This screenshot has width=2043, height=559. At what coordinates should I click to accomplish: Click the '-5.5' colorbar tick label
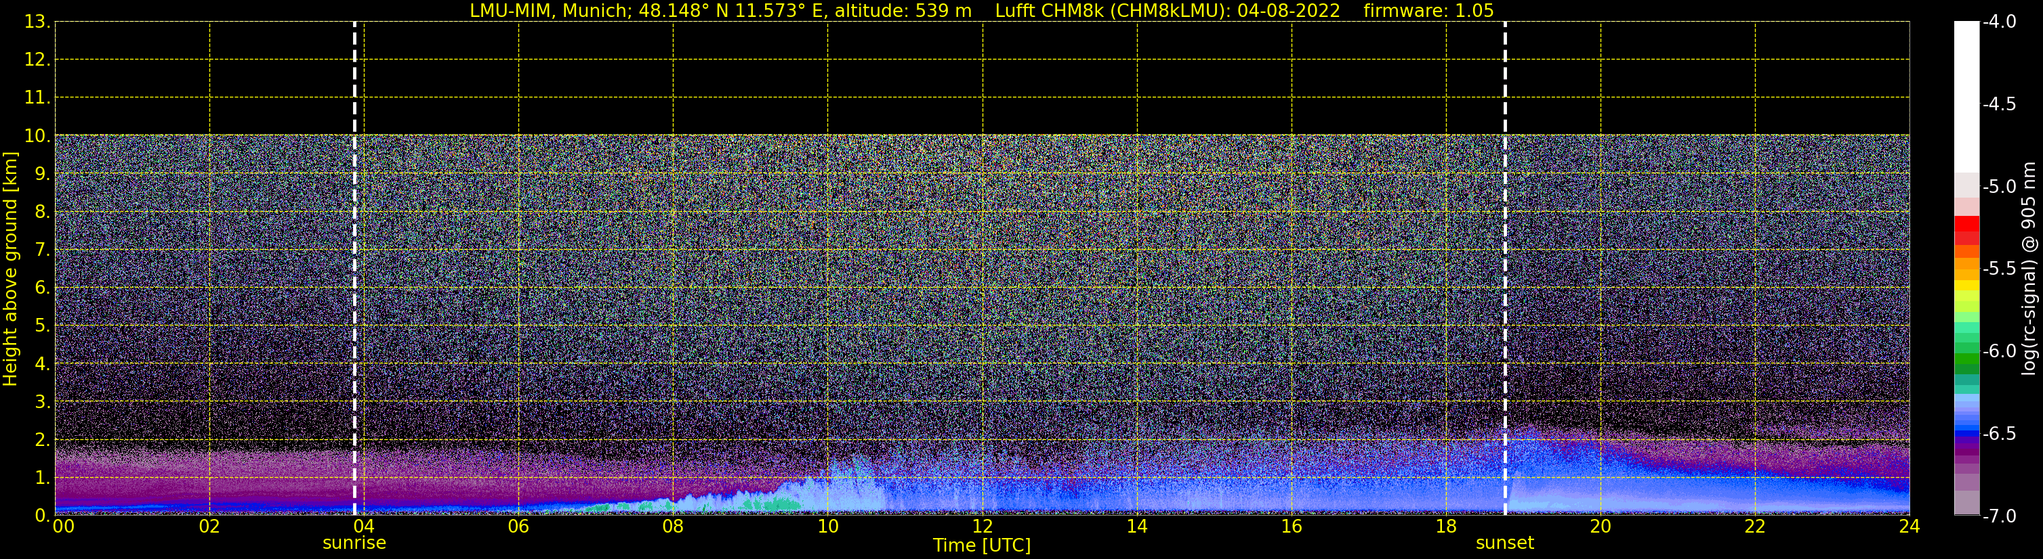click(x=2000, y=269)
